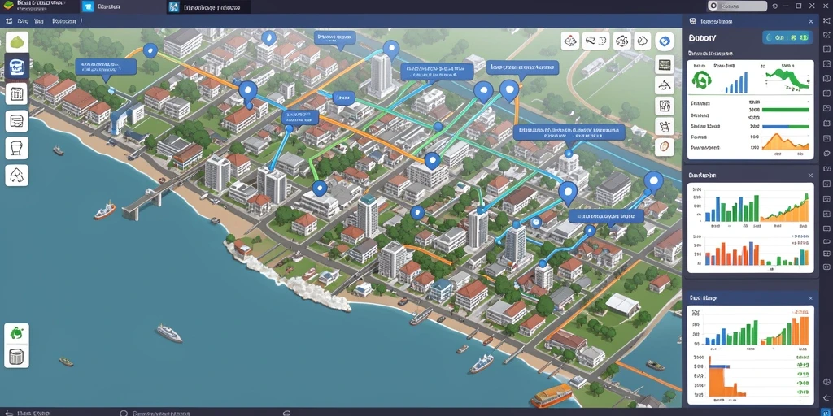Open the grid table tool in left toolbar
833x416 pixels.
coord(17,94)
